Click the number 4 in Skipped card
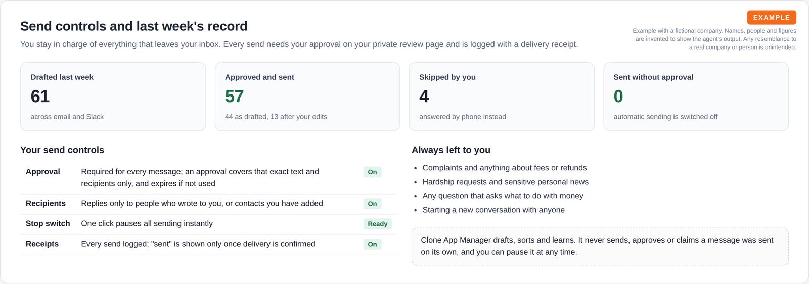Image resolution: width=809 pixels, height=284 pixels. [424, 96]
